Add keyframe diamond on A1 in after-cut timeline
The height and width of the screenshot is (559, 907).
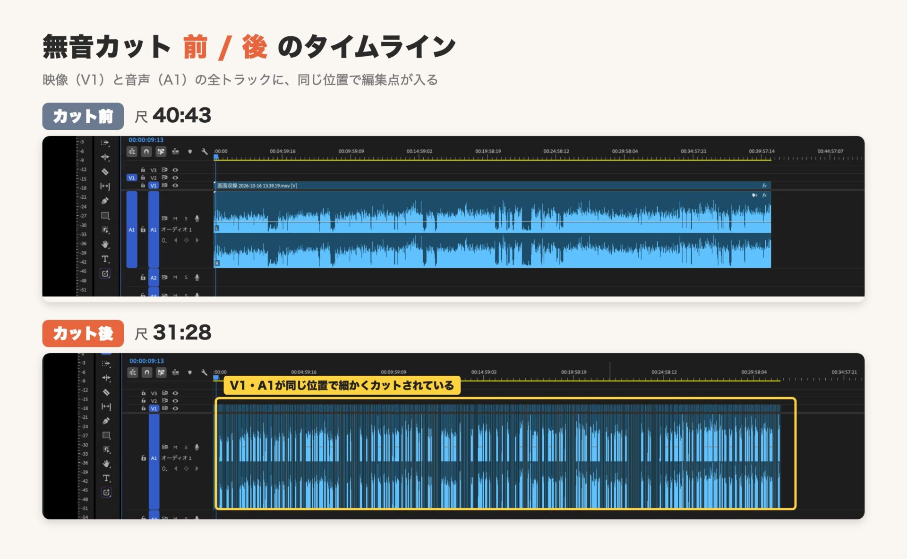(x=186, y=469)
